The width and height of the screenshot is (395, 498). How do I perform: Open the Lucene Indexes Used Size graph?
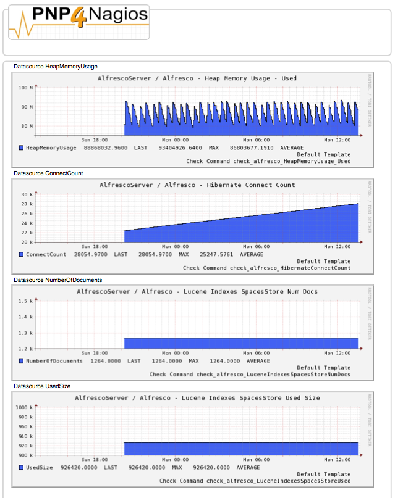click(193, 439)
